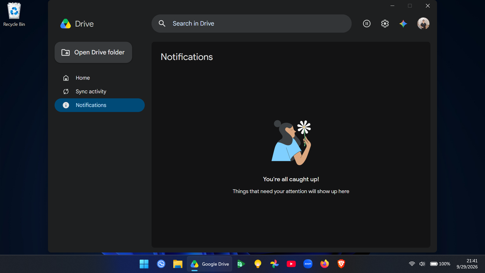Minimize the Drive window

coord(392,6)
